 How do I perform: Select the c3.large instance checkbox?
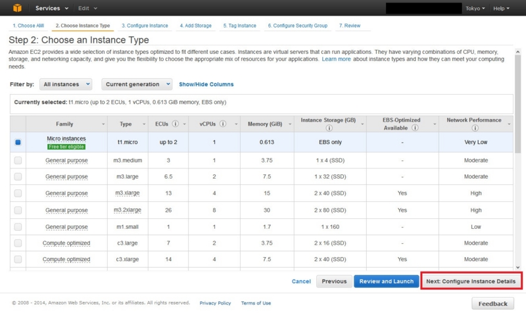tap(18, 243)
